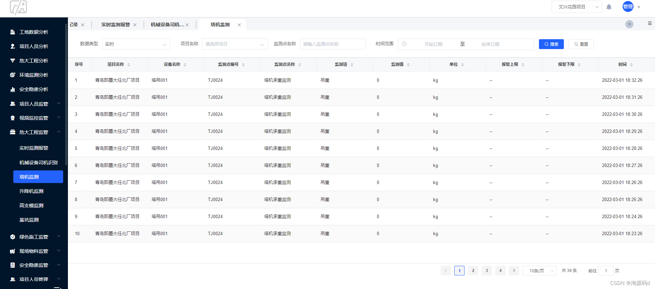Click the 项目人员监管 users icon
This screenshot has width=655, height=289.
[x=13, y=104]
